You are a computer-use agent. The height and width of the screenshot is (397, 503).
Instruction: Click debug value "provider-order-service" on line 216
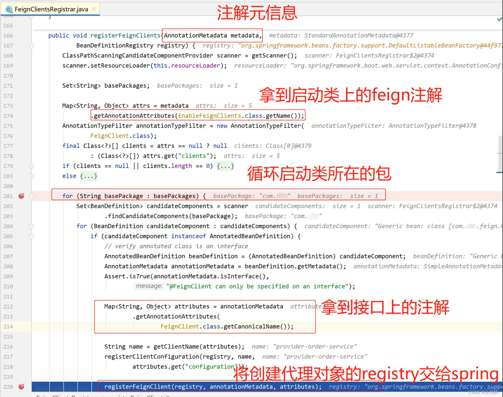(x=315, y=347)
